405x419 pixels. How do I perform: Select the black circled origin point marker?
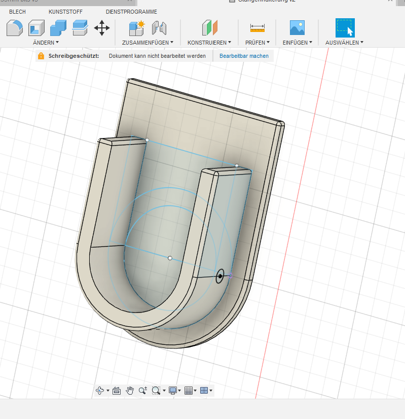pos(219,276)
